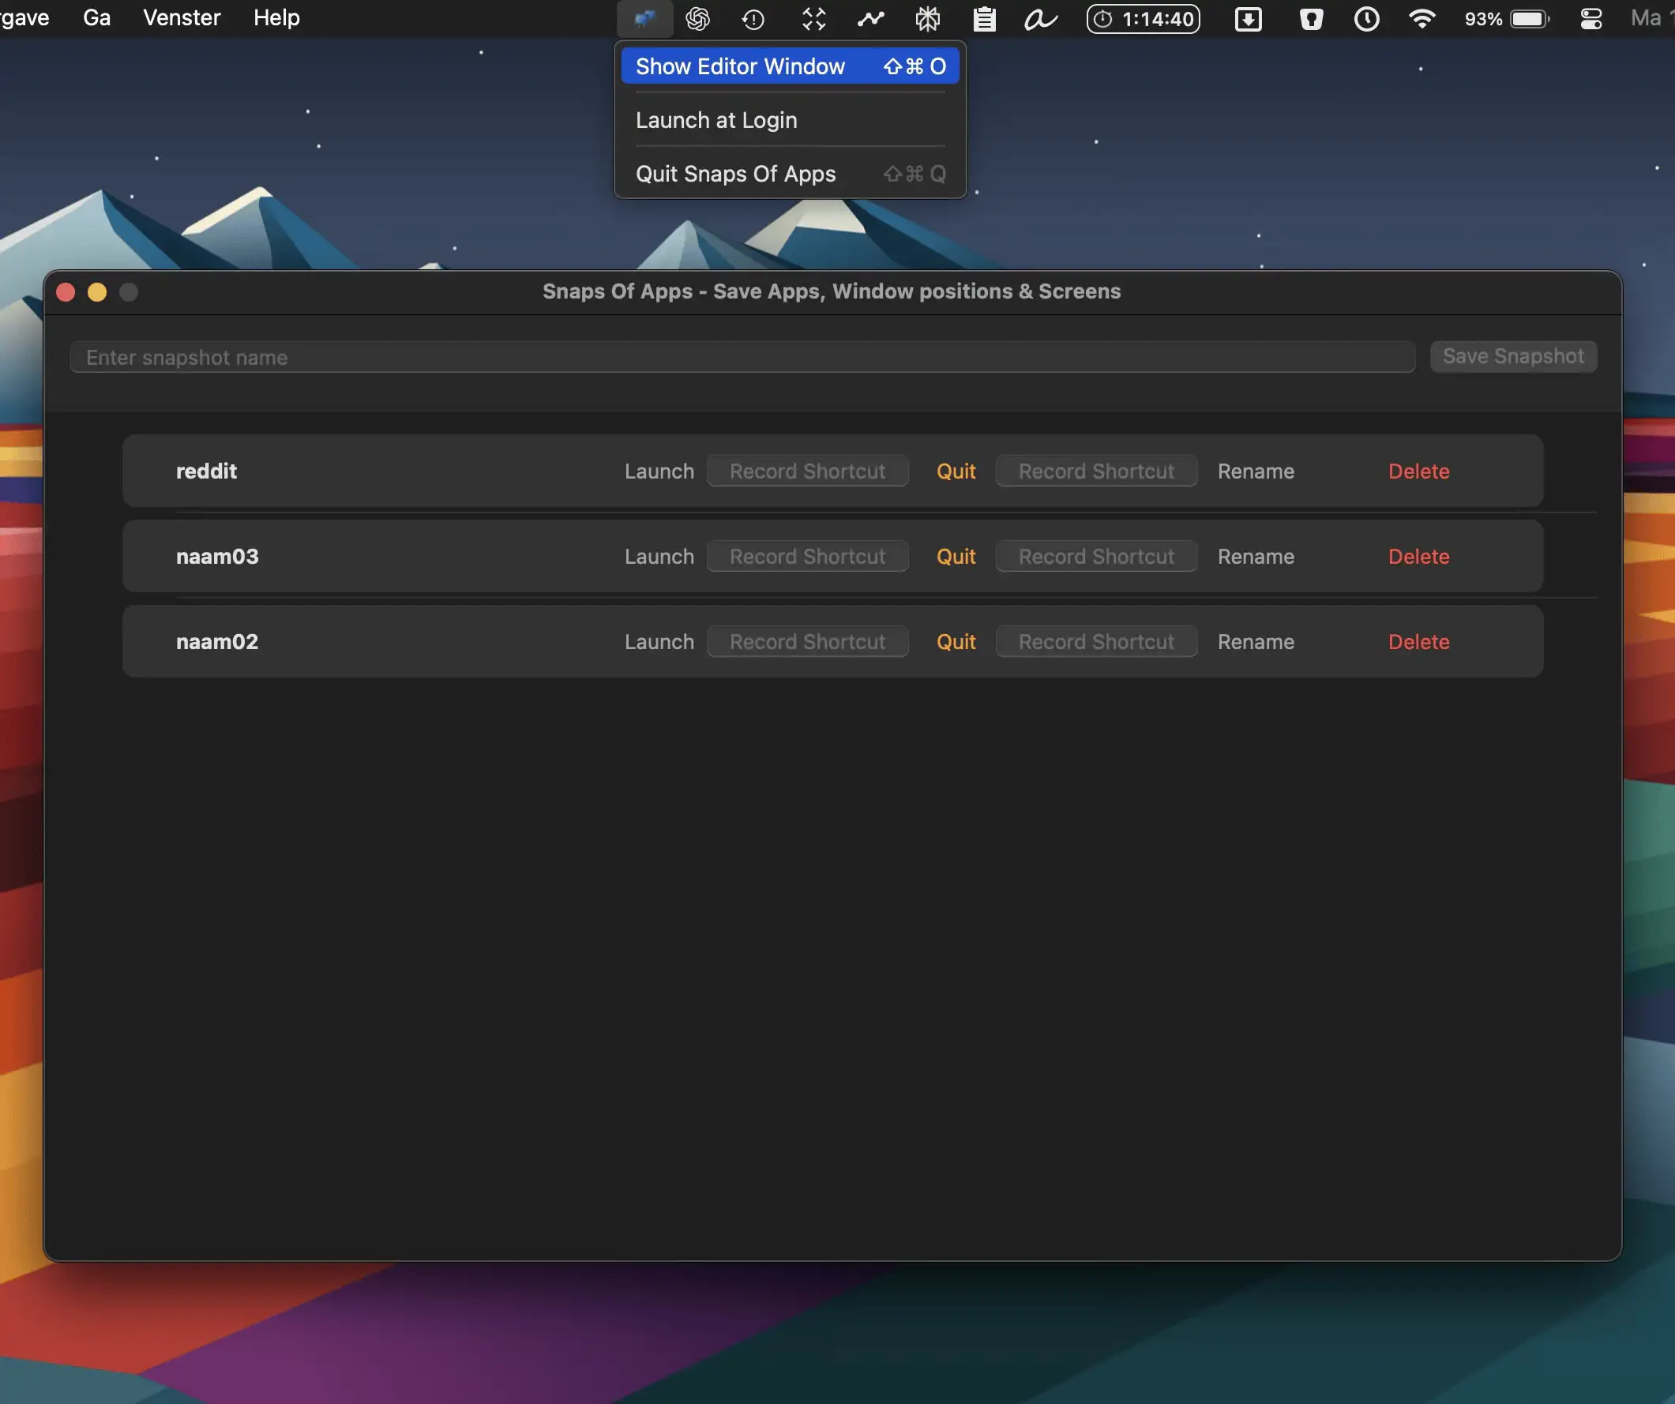1675x1404 pixels.
Task: Click the download tray menu bar icon
Action: pyautogui.click(x=1249, y=18)
